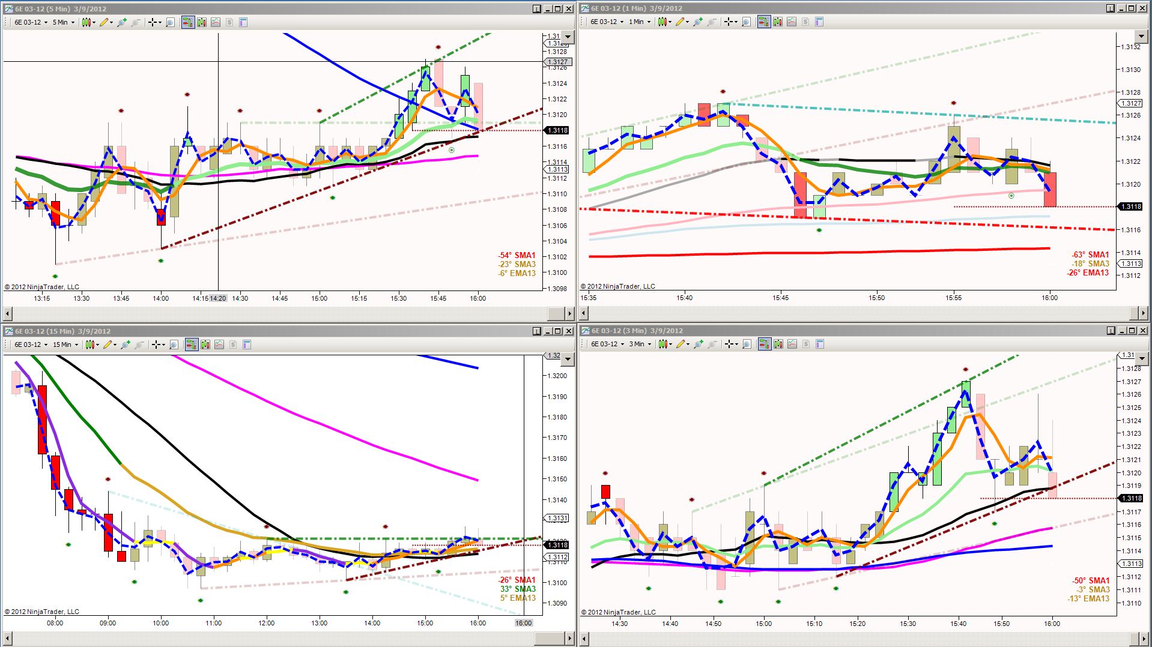1152x647 pixels.
Task: Open the 15 Min interval dropdown
Action: point(65,345)
